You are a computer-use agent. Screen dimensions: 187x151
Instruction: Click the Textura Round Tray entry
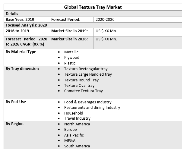(81, 80)
